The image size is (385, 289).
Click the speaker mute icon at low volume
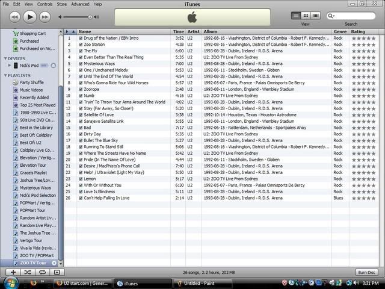(x=60, y=17)
